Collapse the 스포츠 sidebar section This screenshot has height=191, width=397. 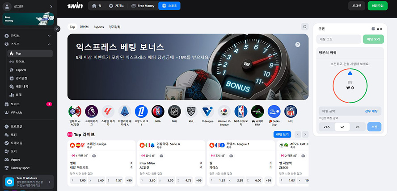point(49,44)
